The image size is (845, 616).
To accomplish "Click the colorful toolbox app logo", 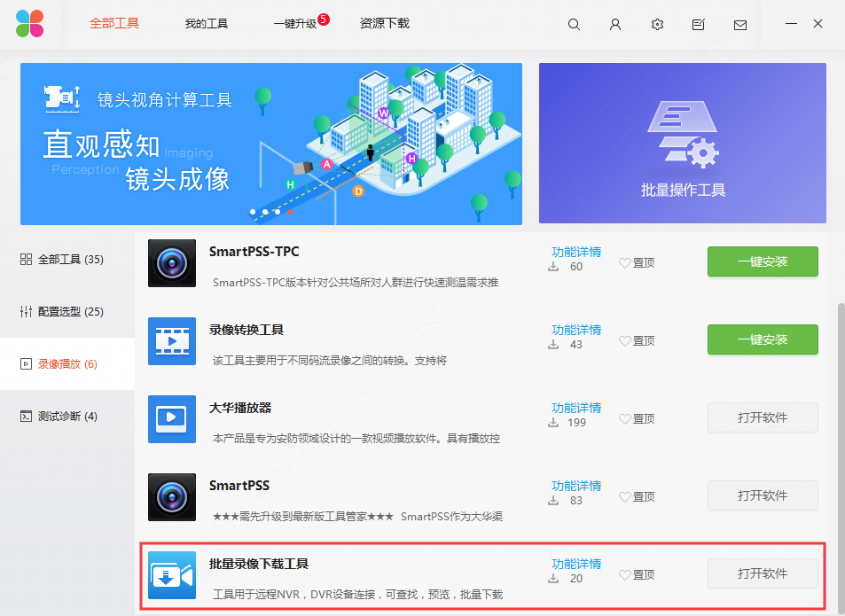I will pos(29,24).
